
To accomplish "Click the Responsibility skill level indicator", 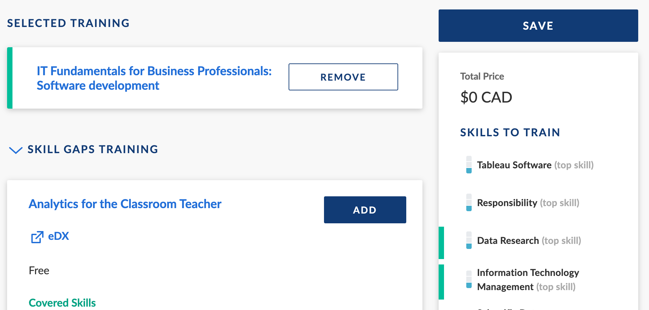I will 469,202.
